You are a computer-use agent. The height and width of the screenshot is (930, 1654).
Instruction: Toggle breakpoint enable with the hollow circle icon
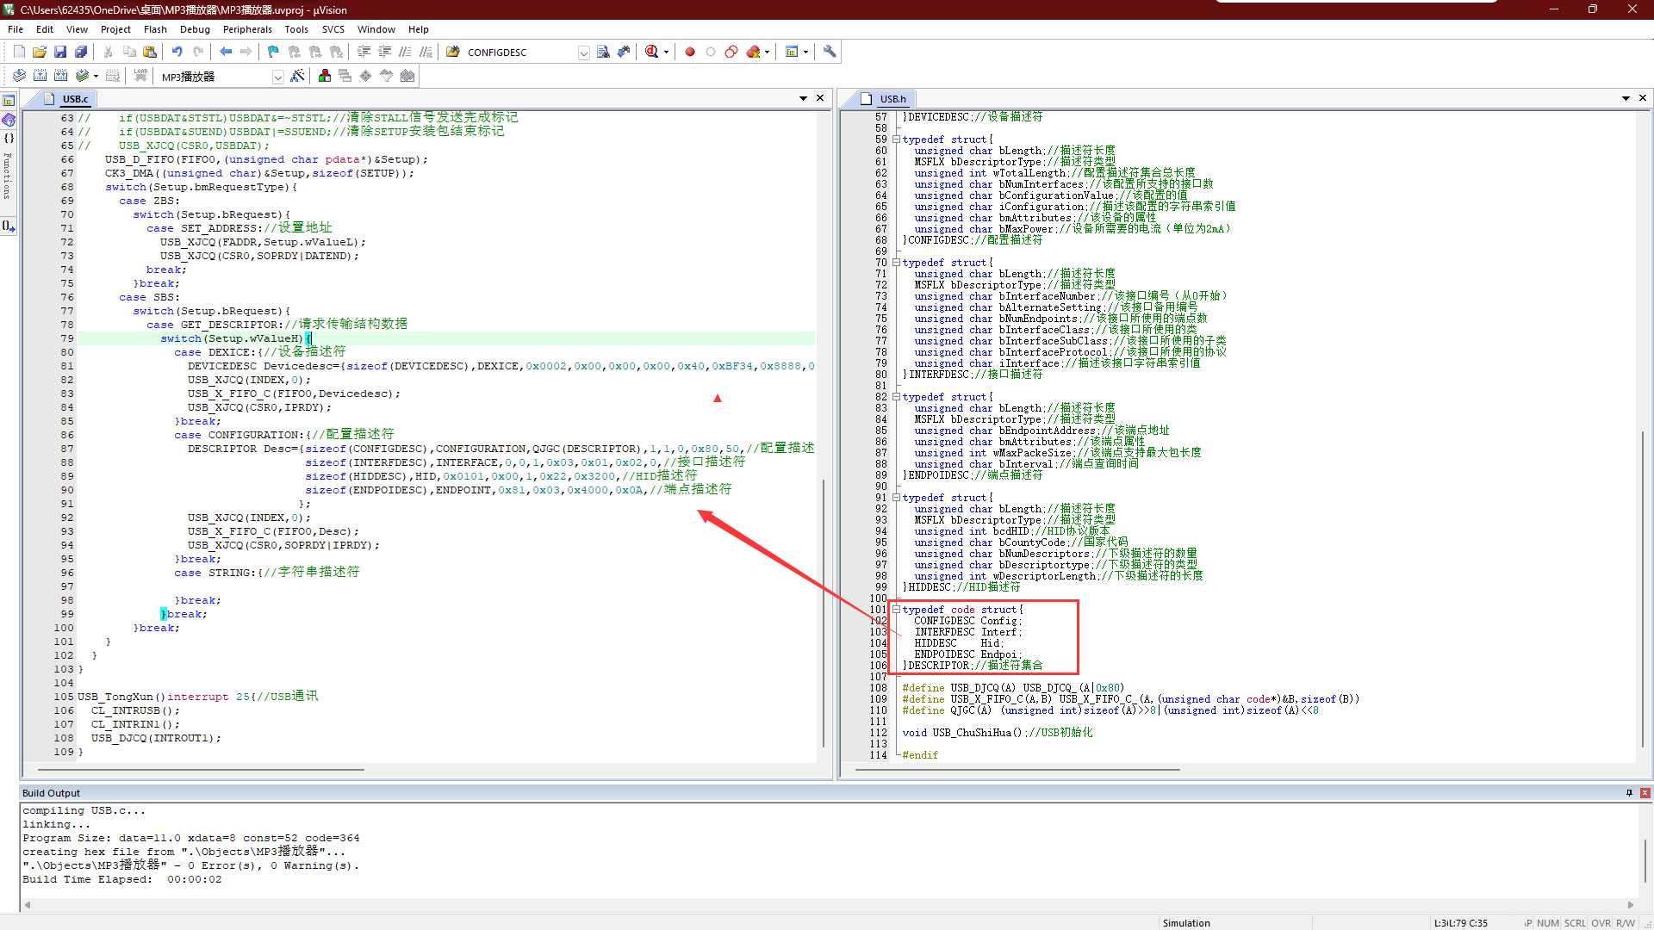pos(711,52)
